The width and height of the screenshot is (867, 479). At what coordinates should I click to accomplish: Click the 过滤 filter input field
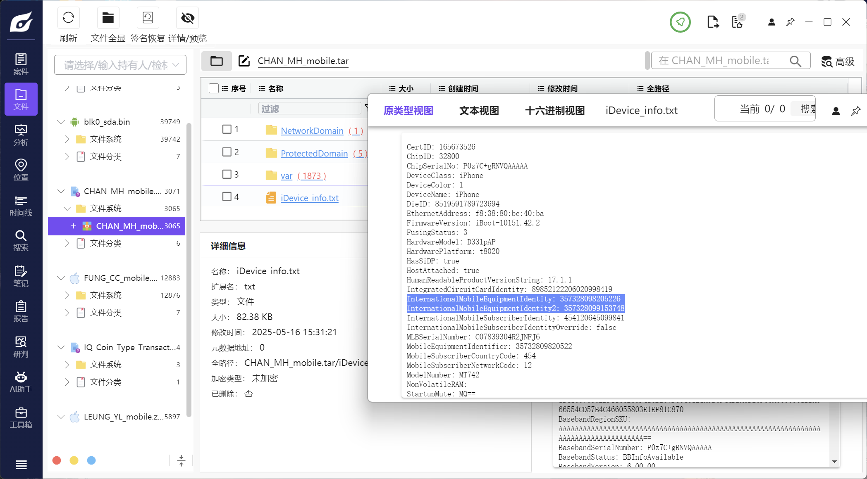tap(310, 109)
